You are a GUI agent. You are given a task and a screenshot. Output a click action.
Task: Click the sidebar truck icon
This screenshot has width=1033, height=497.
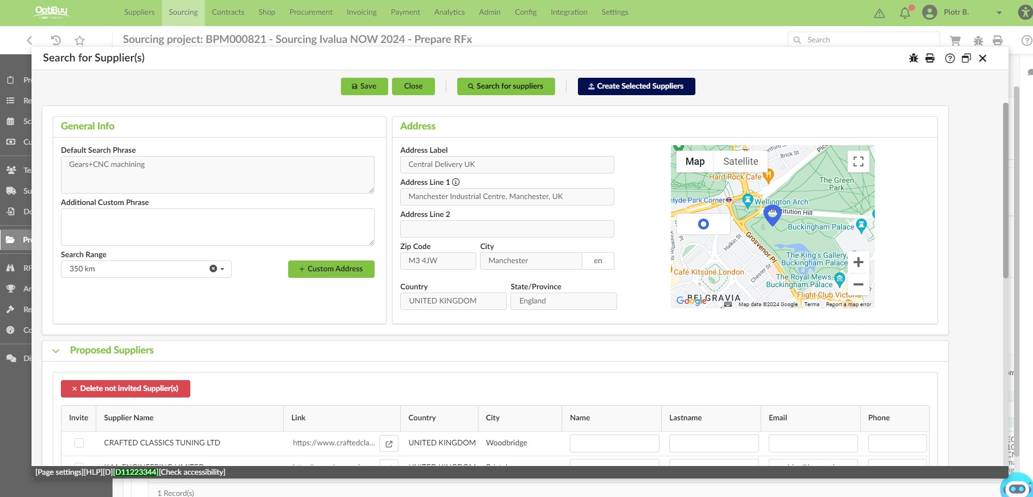click(x=11, y=191)
